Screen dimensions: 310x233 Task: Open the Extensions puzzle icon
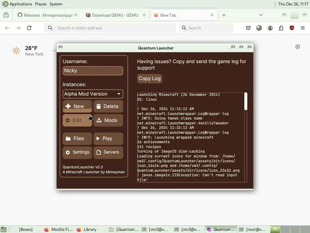click(281, 28)
